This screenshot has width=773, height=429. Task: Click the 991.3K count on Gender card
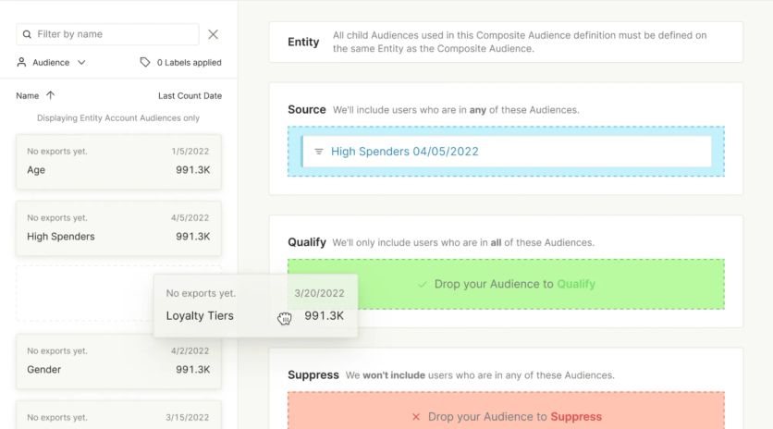(x=192, y=369)
